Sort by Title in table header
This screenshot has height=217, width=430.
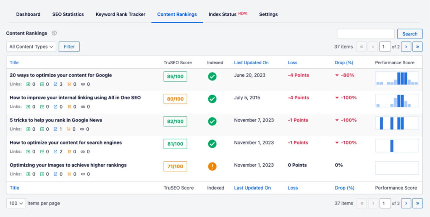(14, 63)
